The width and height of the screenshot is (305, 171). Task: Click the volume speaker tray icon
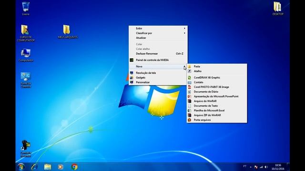coord(266,167)
